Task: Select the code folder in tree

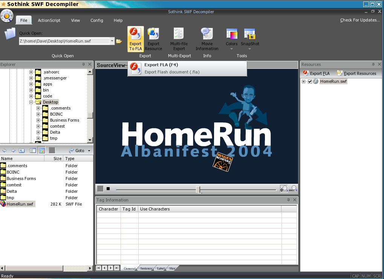Action: tap(47, 96)
